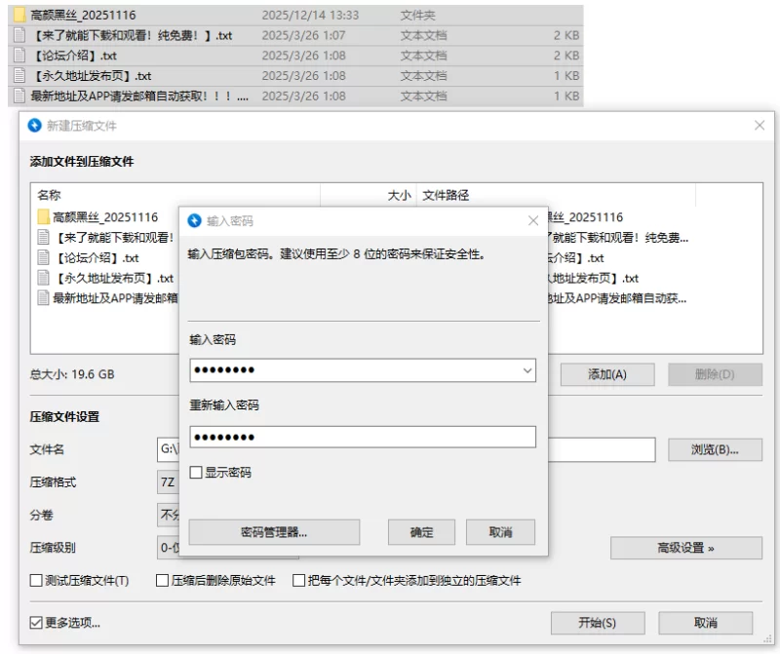Enable 压缩后删除原始文件 option
The width and height of the screenshot is (780, 654).
(163, 581)
